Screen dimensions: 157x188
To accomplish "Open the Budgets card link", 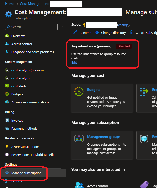I will [94, 90].
